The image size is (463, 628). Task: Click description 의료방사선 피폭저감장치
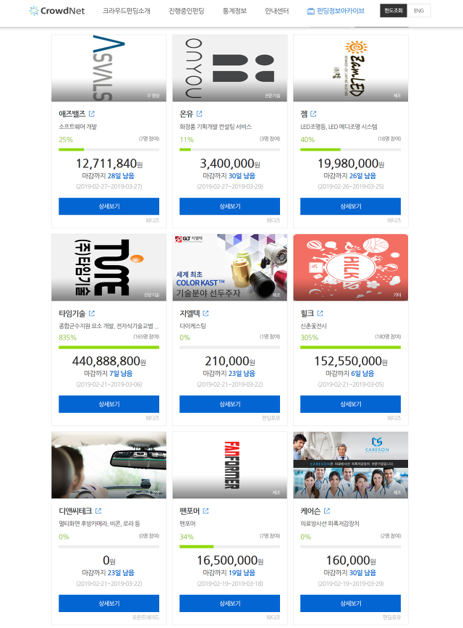(x=330, y=524)
